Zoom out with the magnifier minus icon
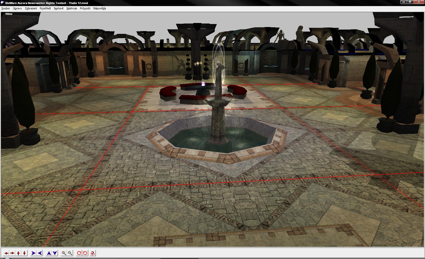This screenshot has height=259, width=425. pos(70,253)
